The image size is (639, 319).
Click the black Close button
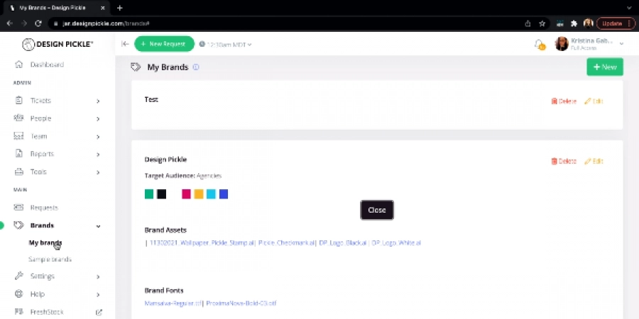coord(377,210)
